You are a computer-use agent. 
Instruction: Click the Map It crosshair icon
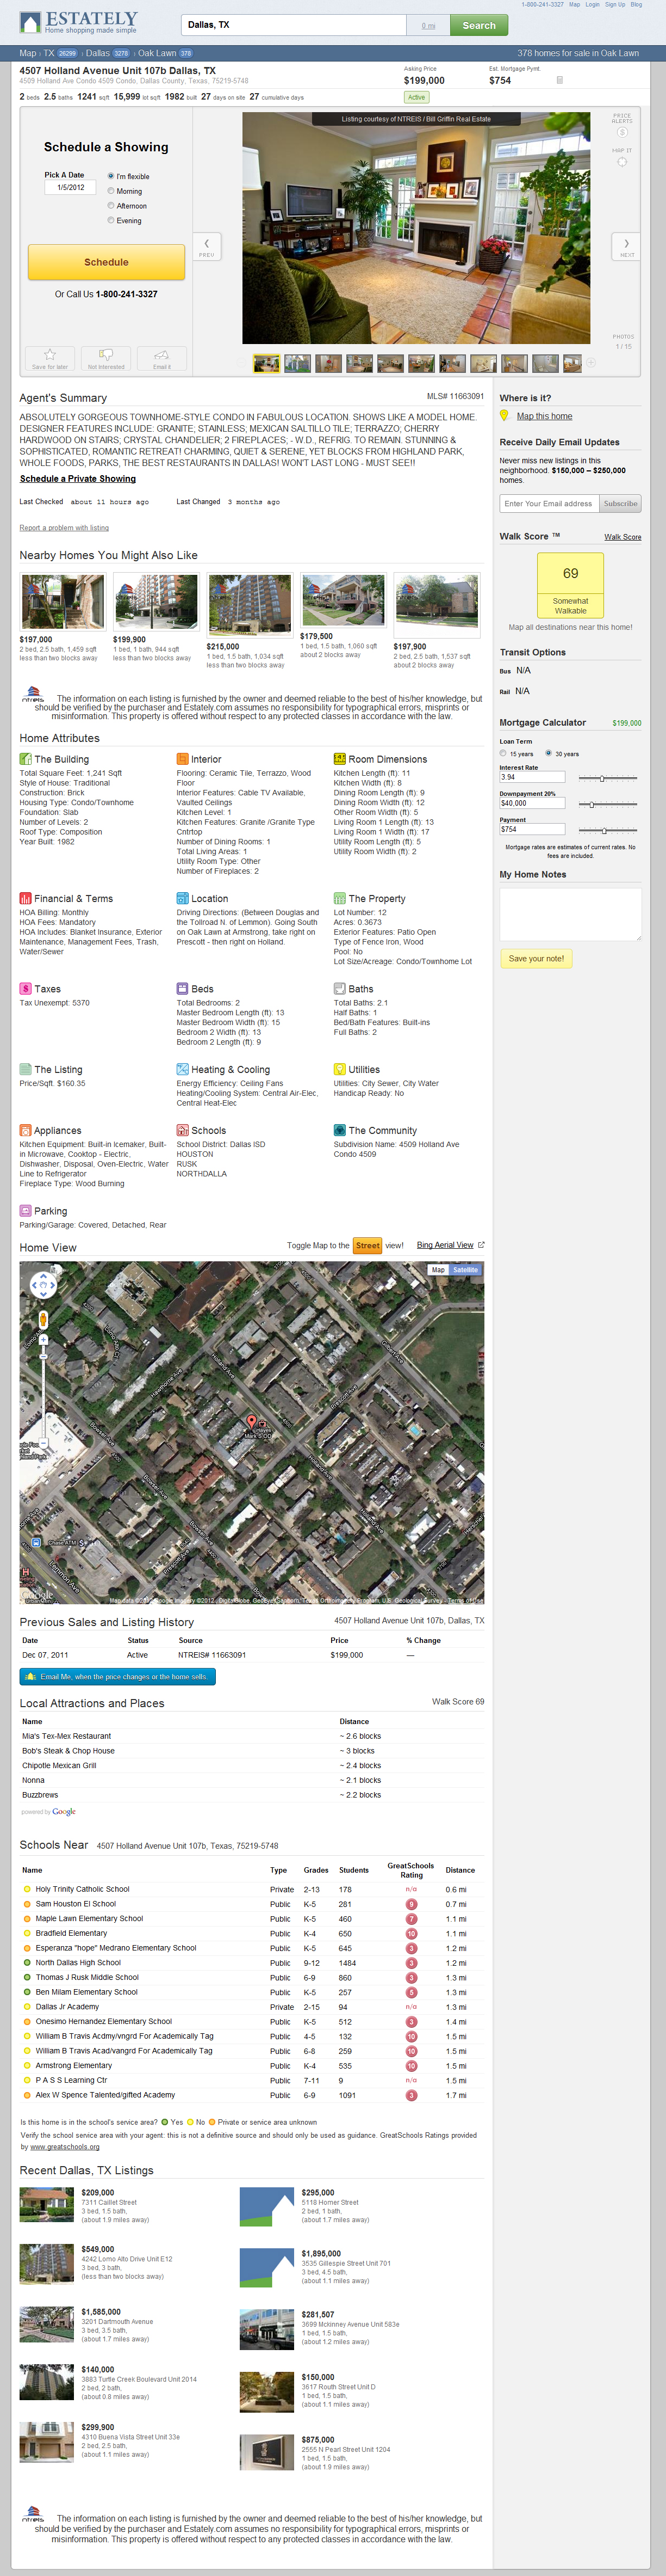622,162
